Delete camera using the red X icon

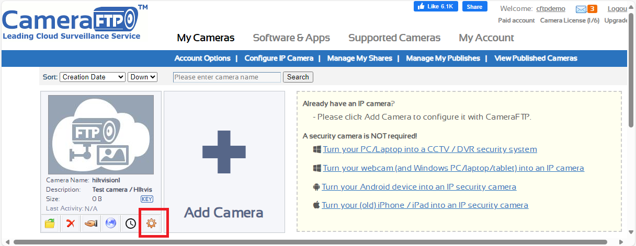point(71,224)
